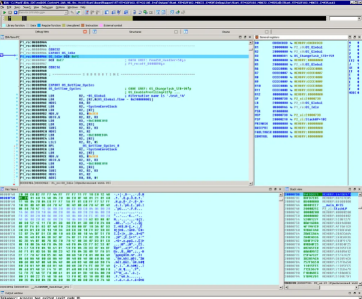Close the Structures tab
Screen dimensions: 362x299
click(176, 32)
